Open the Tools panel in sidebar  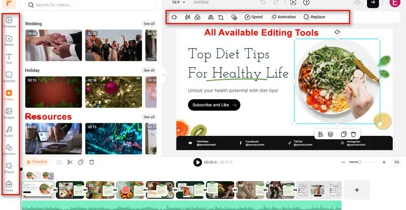(x=9, y=186)
